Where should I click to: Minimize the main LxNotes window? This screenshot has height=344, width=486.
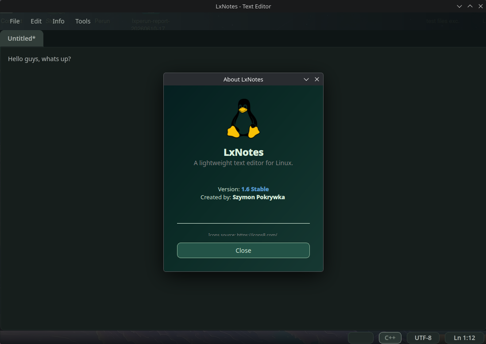pos(459,6)
